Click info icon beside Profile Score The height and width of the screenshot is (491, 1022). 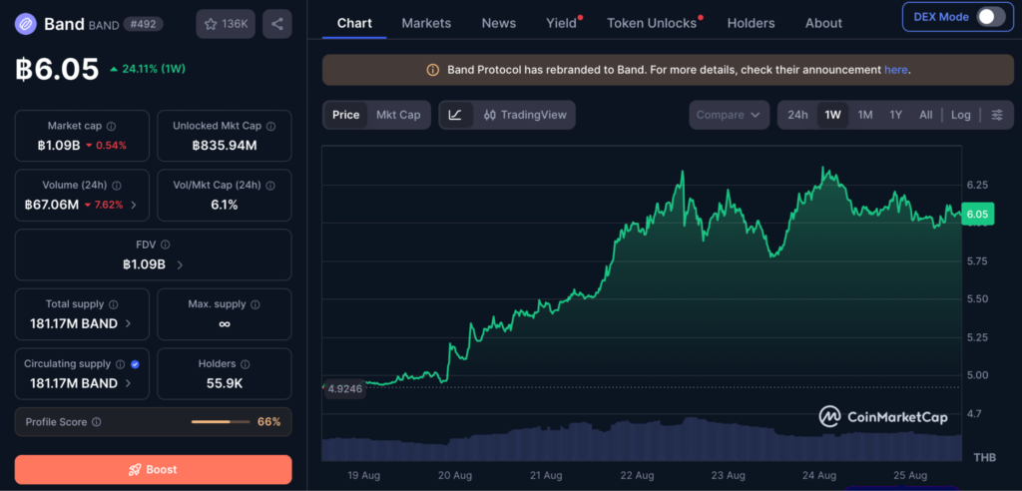pos(97,422)
